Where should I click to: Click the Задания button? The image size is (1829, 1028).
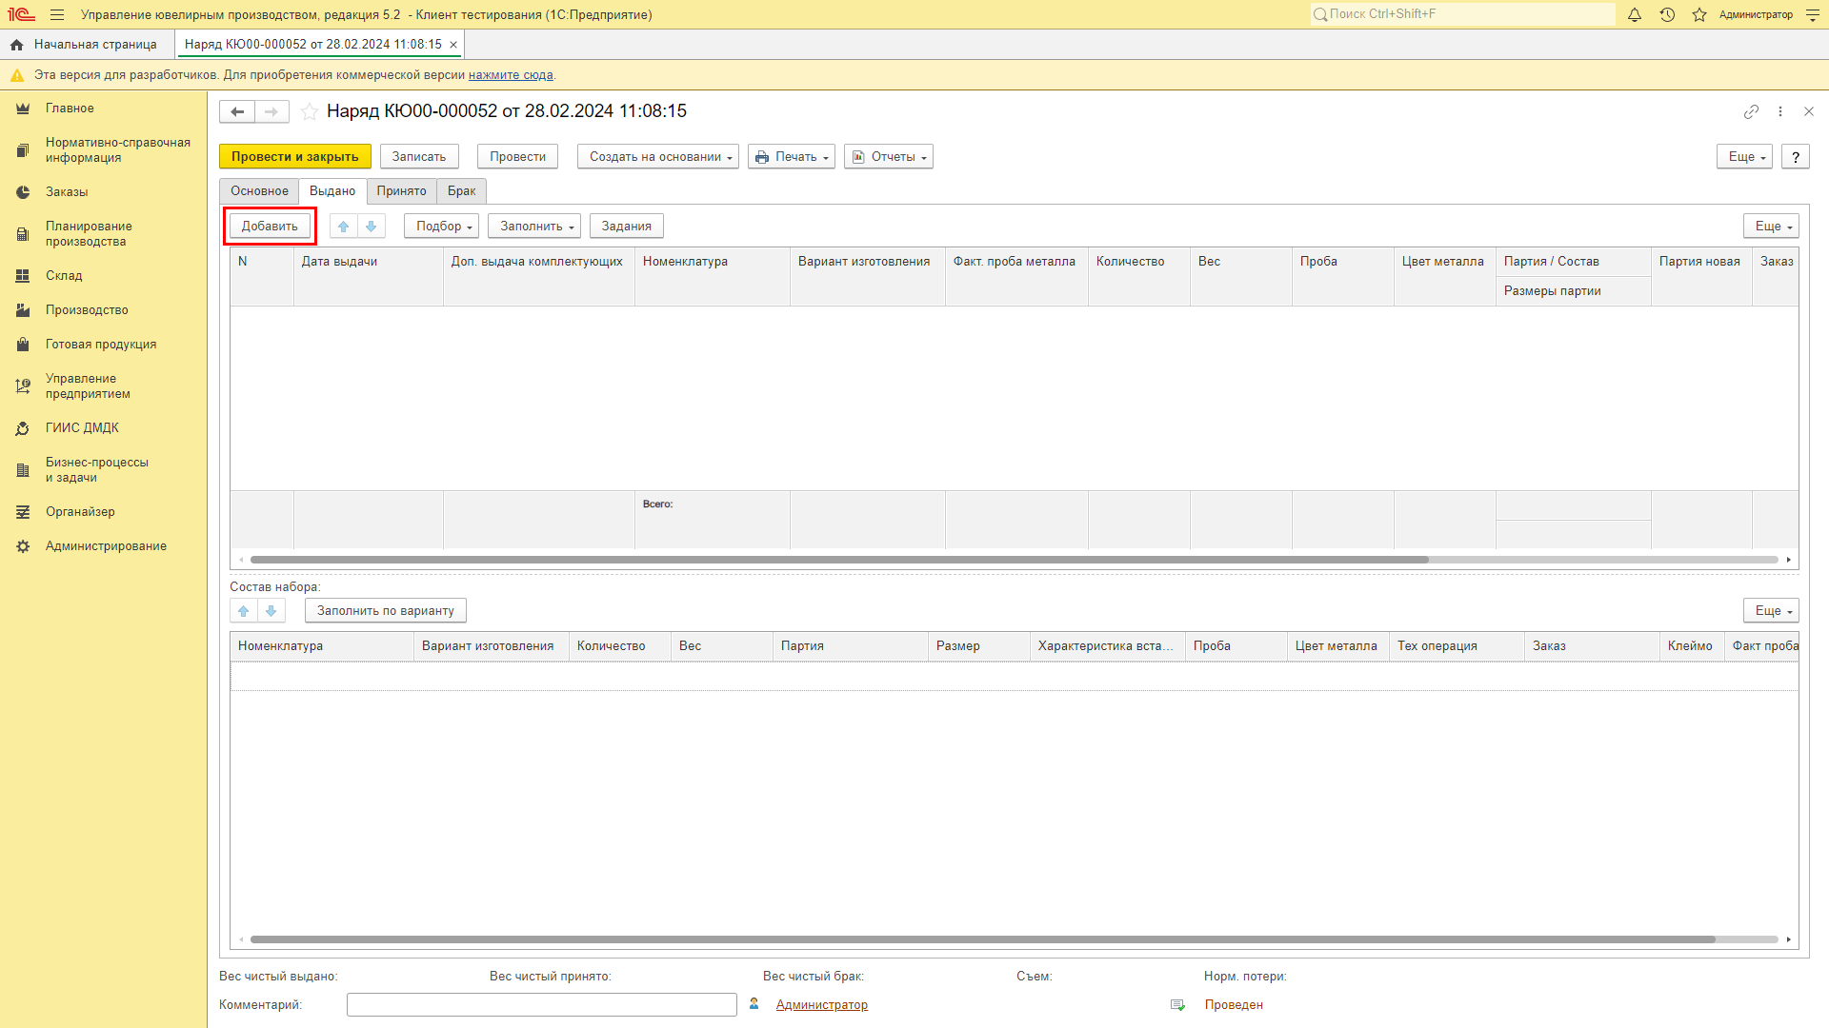[627, 226]
